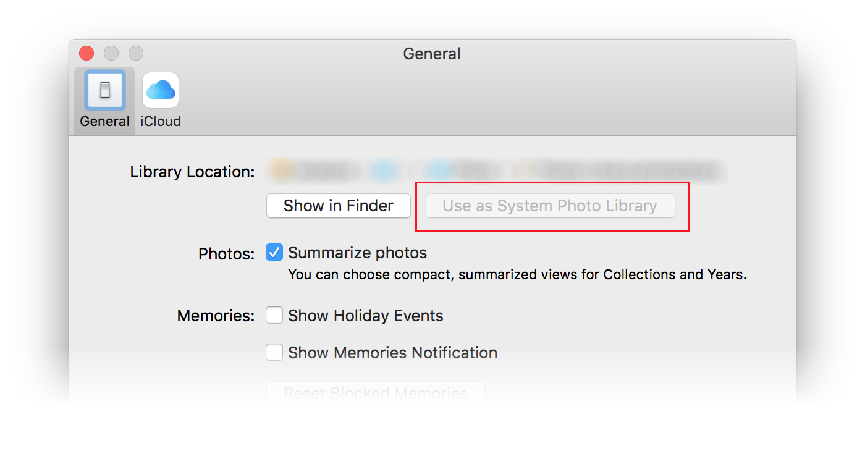865x451 pixels.
Task: Uncheck the Summarize photos checkbox
Action: click(x=274, y=253)
